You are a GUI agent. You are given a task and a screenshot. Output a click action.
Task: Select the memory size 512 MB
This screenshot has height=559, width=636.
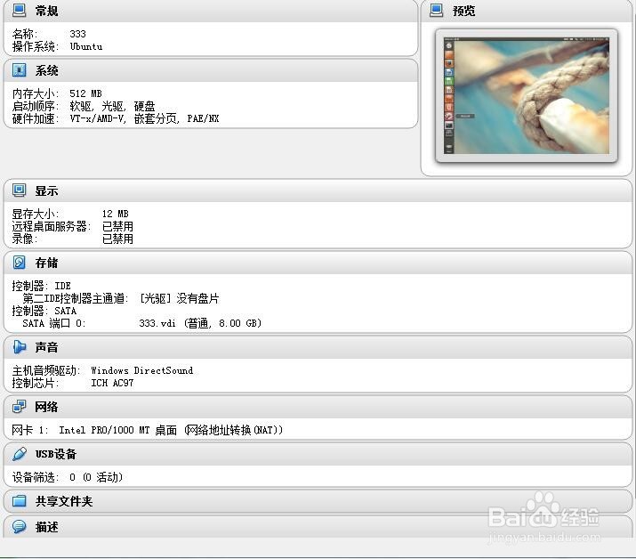85,93
